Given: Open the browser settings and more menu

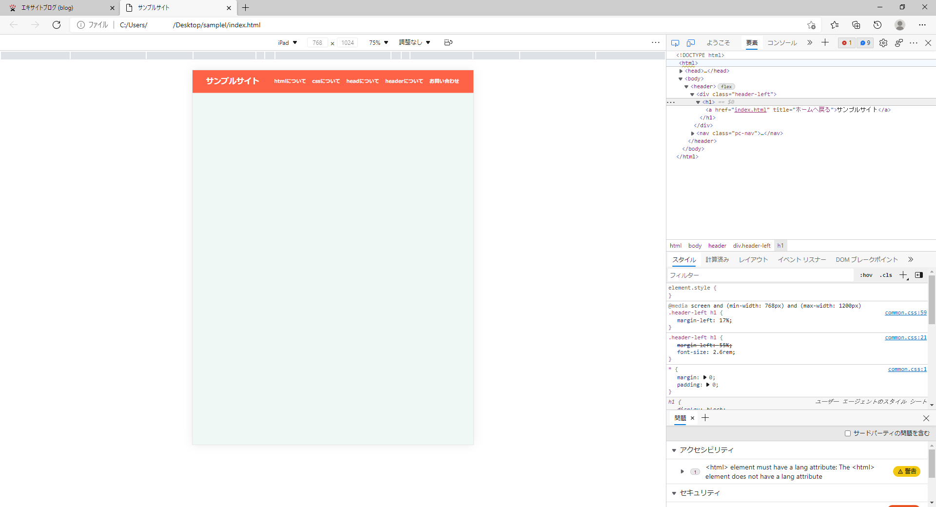Looking at the screenshot, I should click(922, 25).
